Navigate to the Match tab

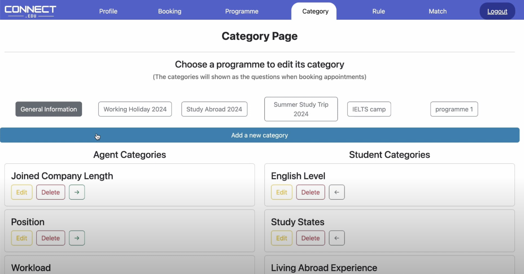coord(437,11)
